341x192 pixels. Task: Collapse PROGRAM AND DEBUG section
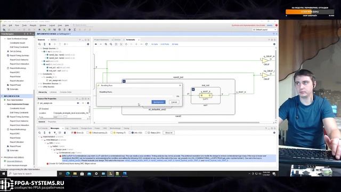2,157
